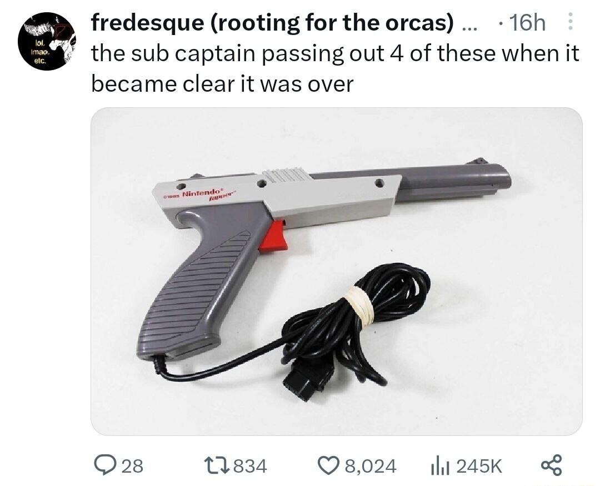This screenshot has width=600, height=486.
Task: Click the share icon
Action: tap(552, 465)
